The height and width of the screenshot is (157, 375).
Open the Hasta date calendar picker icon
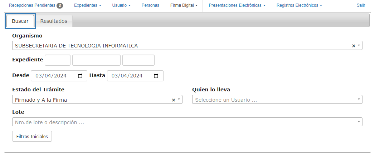[x=156, y=76]
